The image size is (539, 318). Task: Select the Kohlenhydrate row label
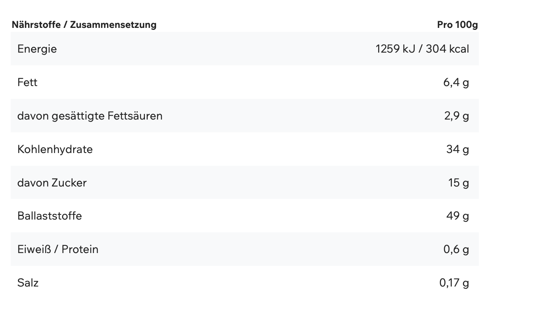coord(55,149)
